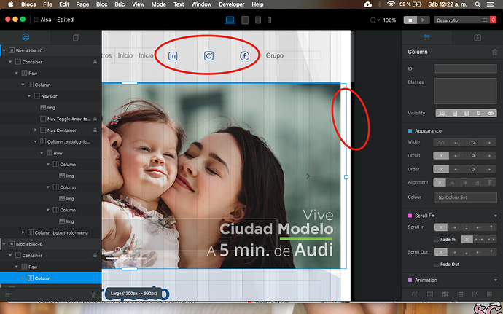Click the No Colour Set button
The height and width of the screenshot is (314, 503).
tap(464, 197)
